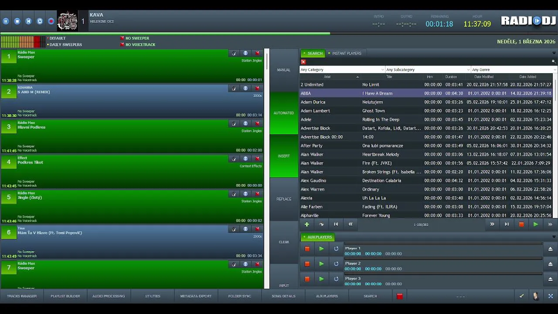Click cue icon for Mám Ťa V Hlave track
558x314 pixels.
pyautogui.click(x=234, y=229)
